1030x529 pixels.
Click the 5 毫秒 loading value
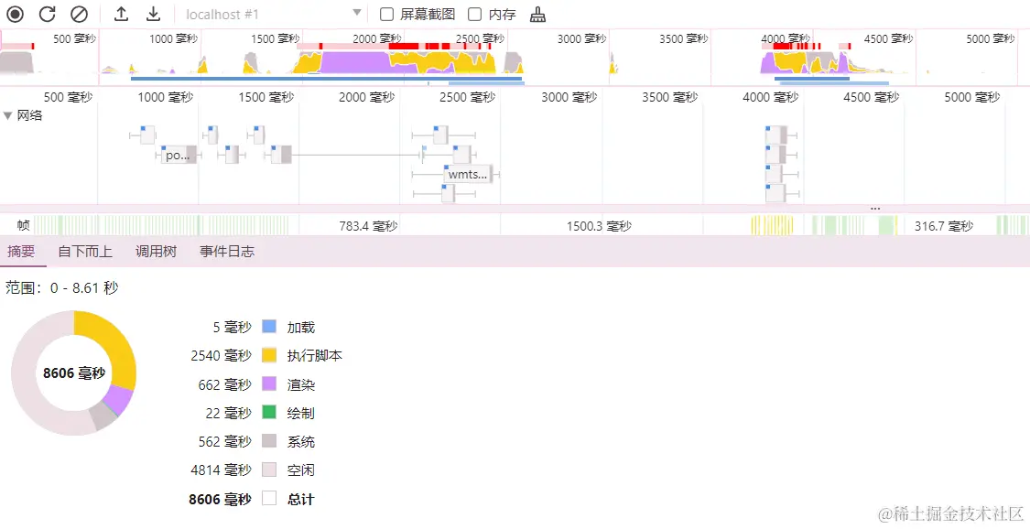point(232,327)
